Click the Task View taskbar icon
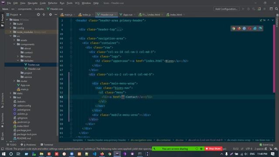The image size is (279, 157). 18,154
